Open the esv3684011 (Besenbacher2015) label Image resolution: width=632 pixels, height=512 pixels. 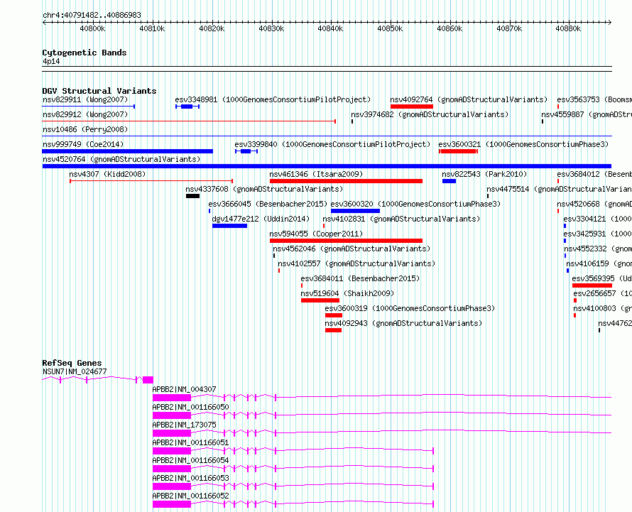pos(360,278)
